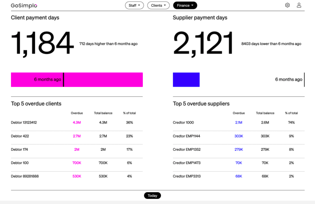315x204 pixels.
Task: Click the 9% value for Credtor EMP1144
Action: click(291, 136)
